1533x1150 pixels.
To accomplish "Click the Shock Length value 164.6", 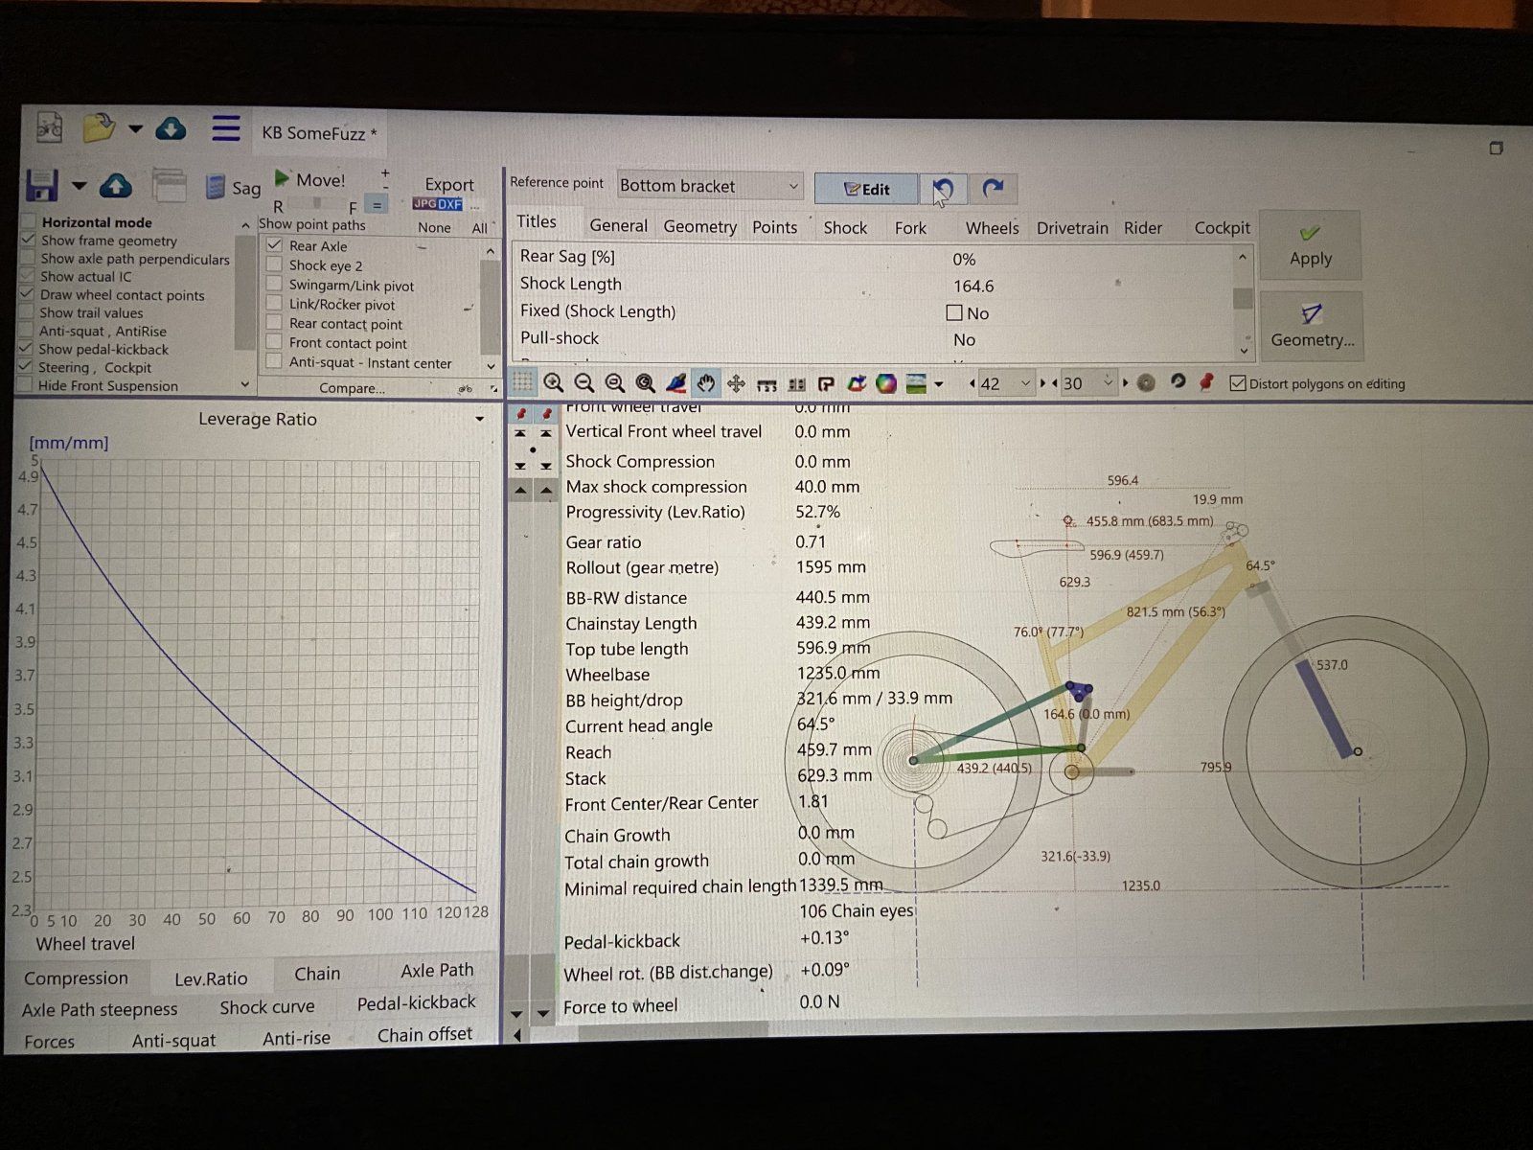I will coord(973,286).
